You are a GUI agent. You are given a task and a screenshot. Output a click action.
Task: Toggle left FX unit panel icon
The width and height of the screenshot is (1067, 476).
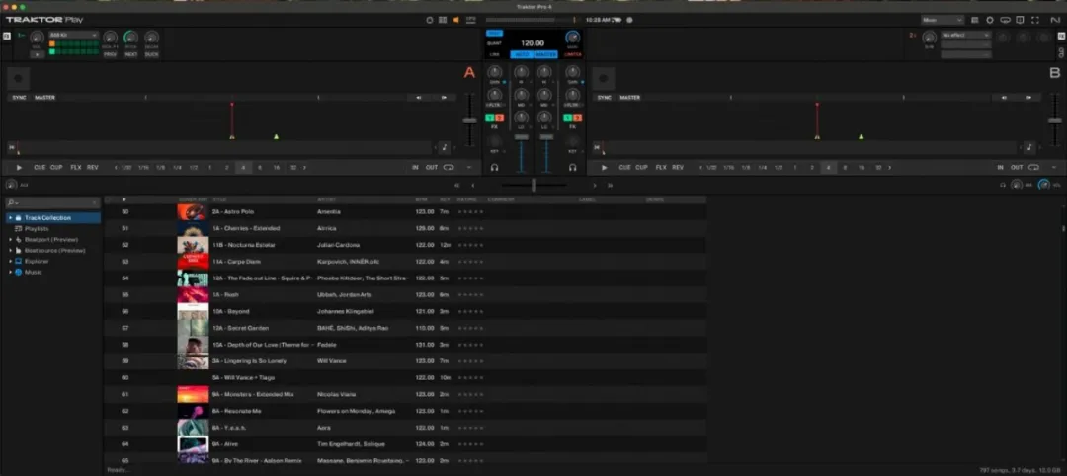[7, 36]
